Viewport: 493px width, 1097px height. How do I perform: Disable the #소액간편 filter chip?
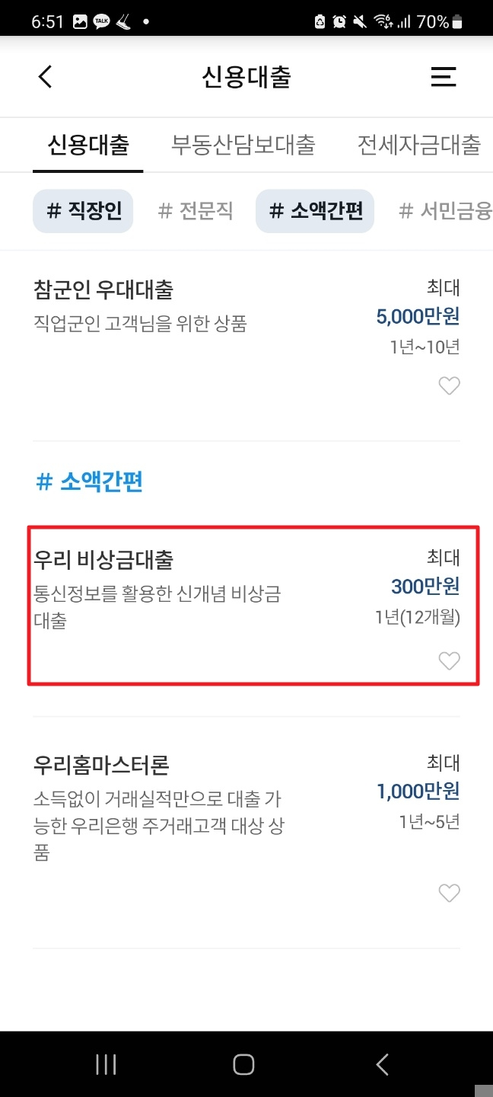point(314,211)
